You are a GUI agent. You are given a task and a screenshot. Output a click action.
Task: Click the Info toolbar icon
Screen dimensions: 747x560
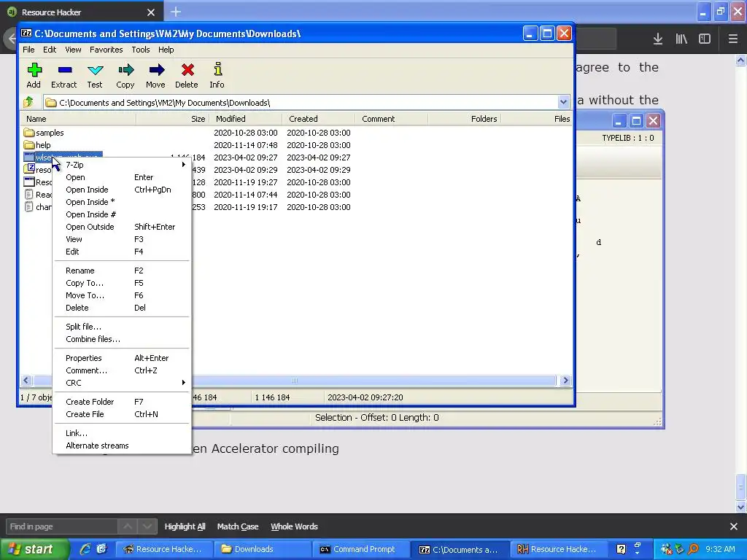pos(217,69)
